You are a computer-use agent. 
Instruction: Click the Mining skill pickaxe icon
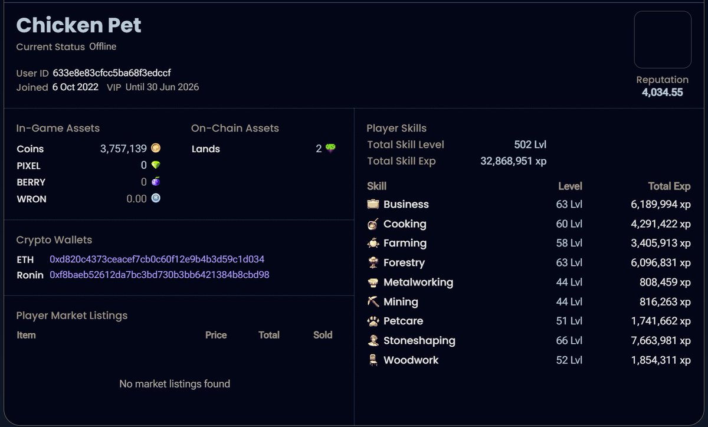coord(373,301)
